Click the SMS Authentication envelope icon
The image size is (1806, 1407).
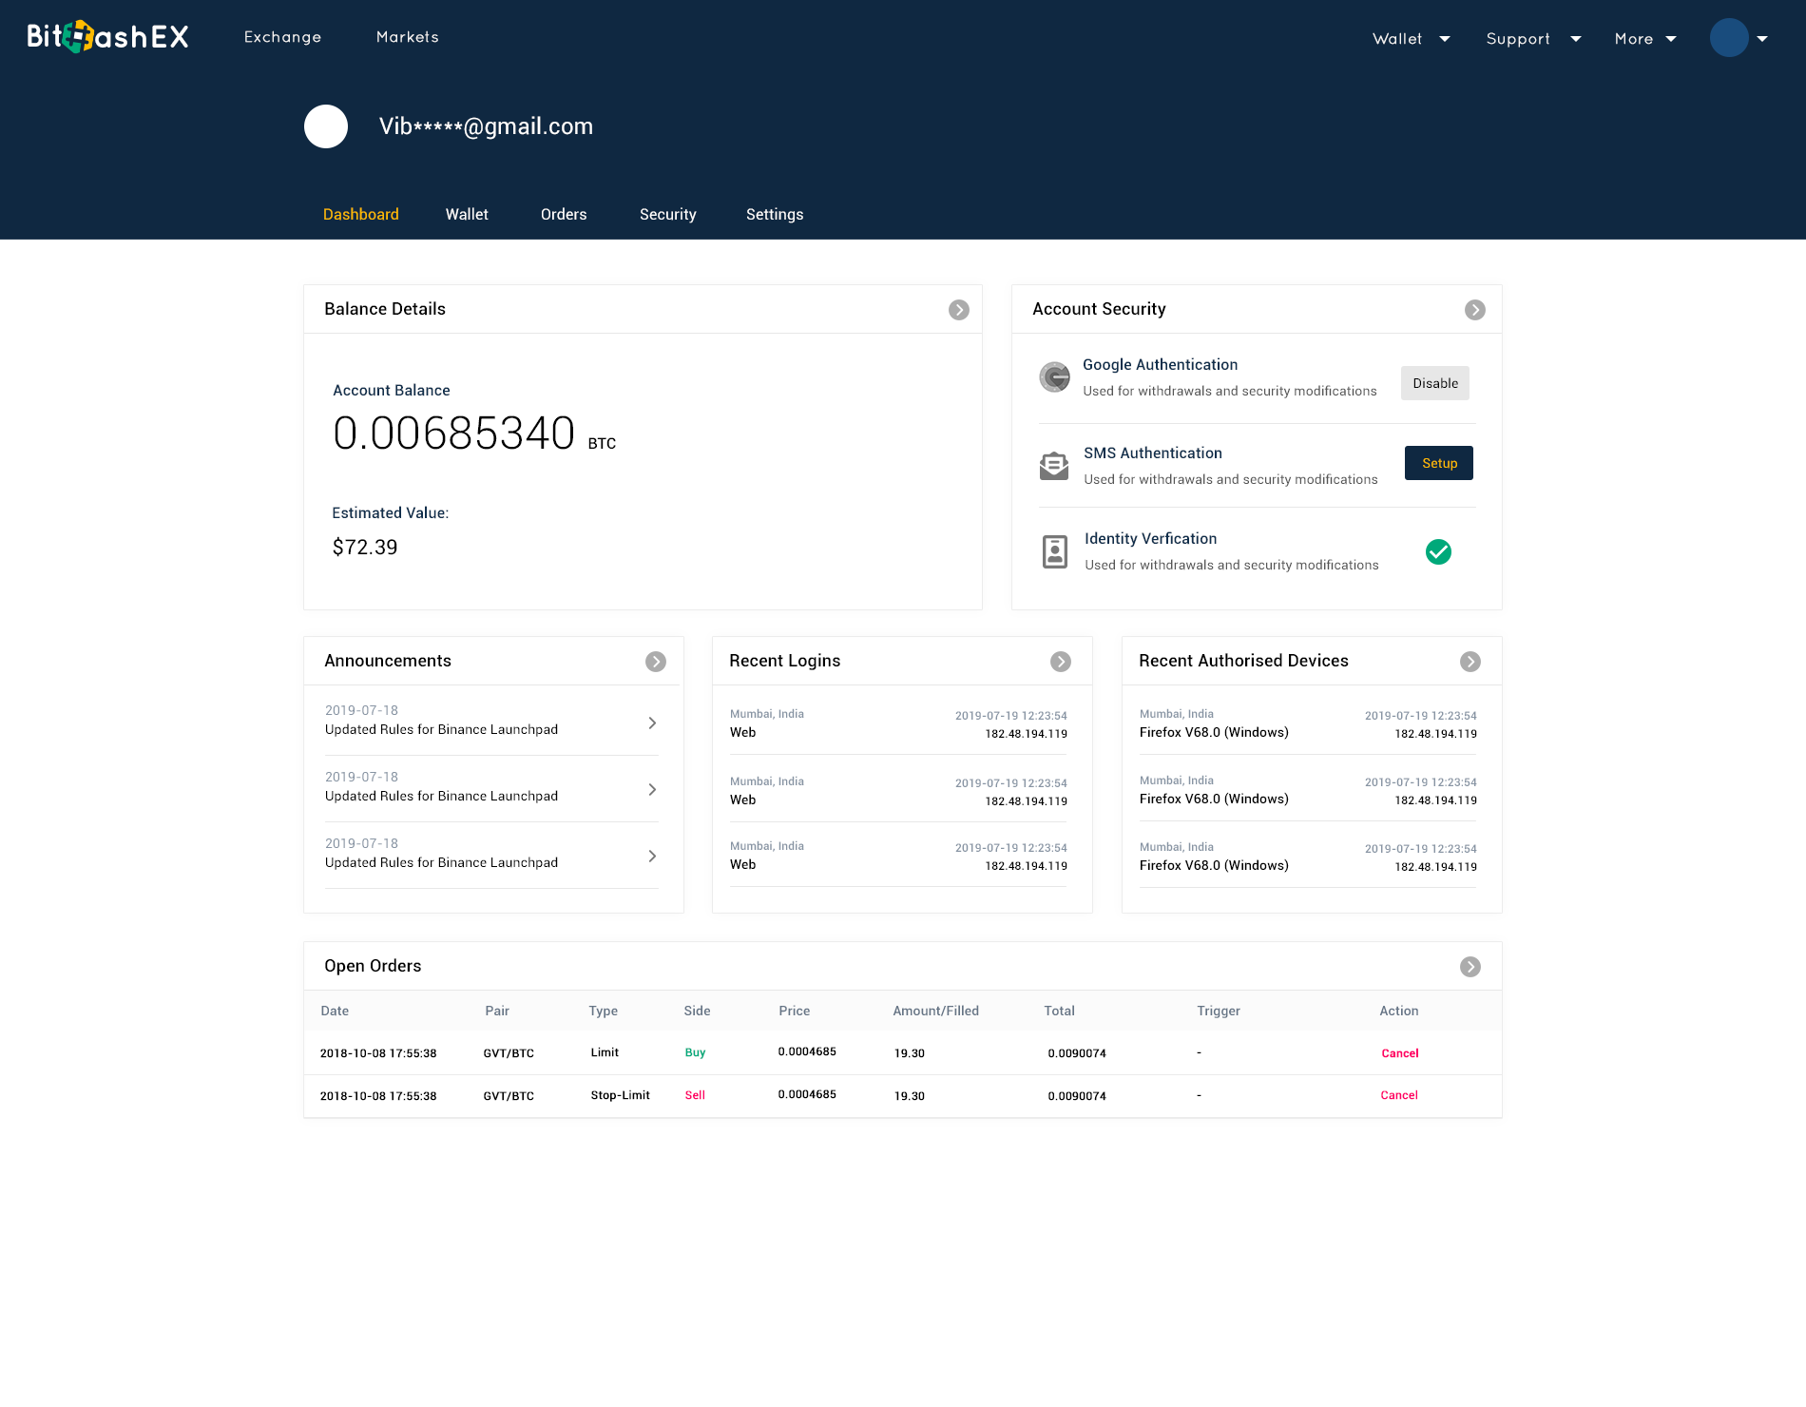[1054, 466]
